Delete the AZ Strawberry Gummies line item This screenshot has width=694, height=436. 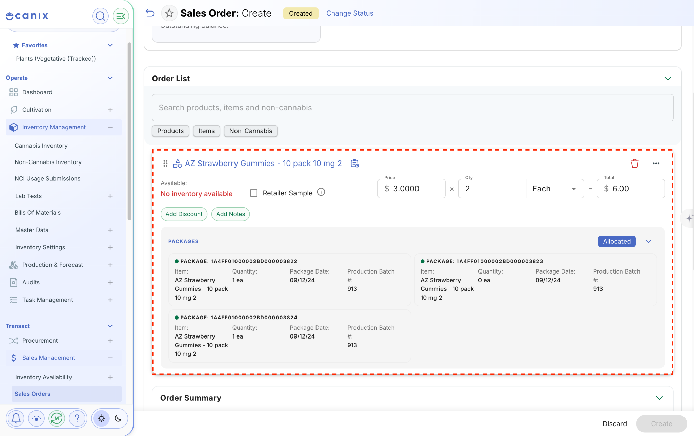(x=635, y=163)
